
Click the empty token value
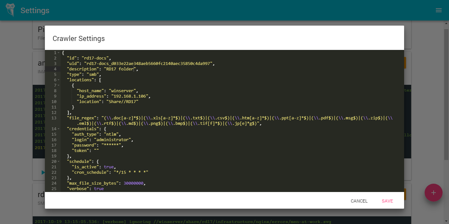[x=96, y=151]
